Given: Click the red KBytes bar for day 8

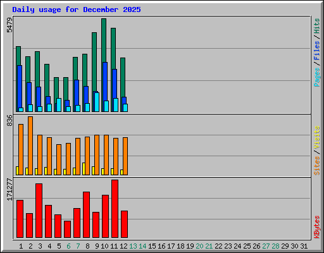Looking at the screenshot, I should click(87, 215).
